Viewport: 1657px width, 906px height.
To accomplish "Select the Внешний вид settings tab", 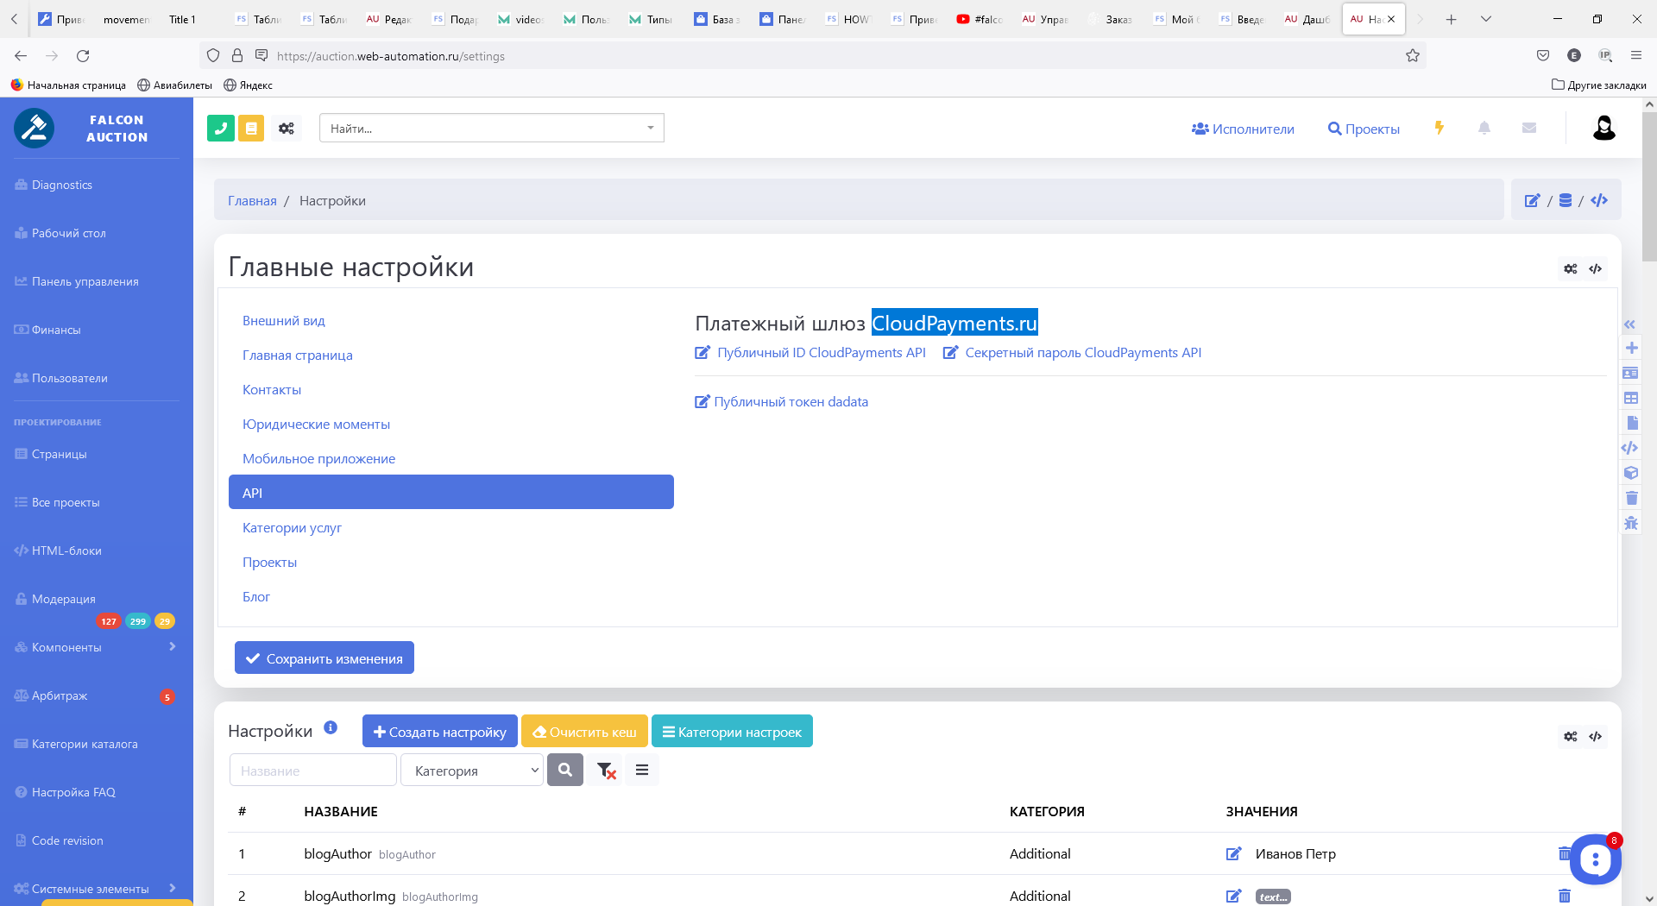I will click(x=283, y=321).
